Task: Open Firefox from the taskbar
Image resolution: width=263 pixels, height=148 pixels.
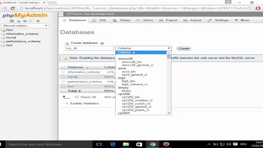Action: [166, 144]
